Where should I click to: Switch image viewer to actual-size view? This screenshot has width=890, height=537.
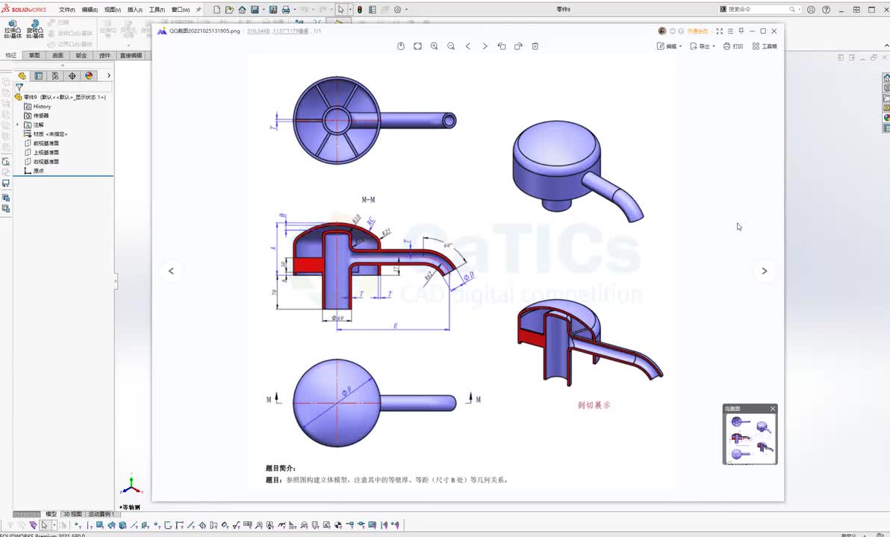coord(417,46)
